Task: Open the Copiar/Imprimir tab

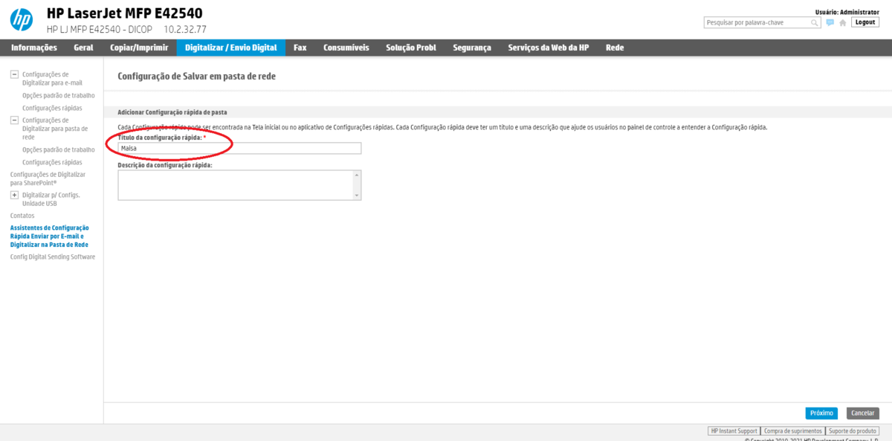Action: tap(135, 48)
